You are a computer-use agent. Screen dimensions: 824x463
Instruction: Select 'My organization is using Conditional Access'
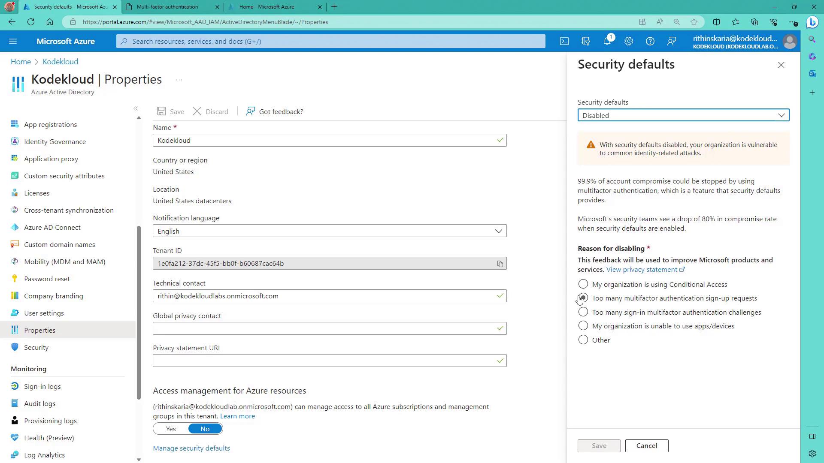[x=583, y=284]
